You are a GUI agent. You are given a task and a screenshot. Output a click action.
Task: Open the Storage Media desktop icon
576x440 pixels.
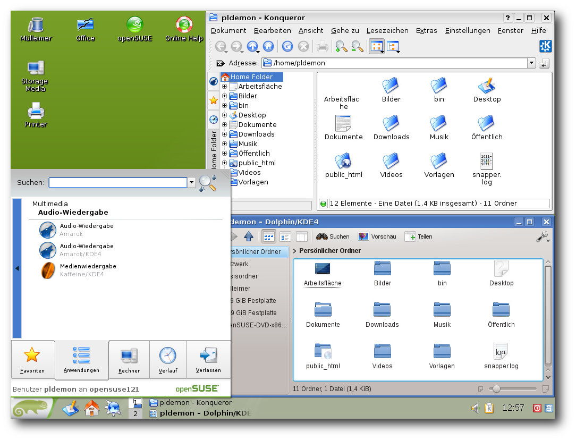(35, 76)
